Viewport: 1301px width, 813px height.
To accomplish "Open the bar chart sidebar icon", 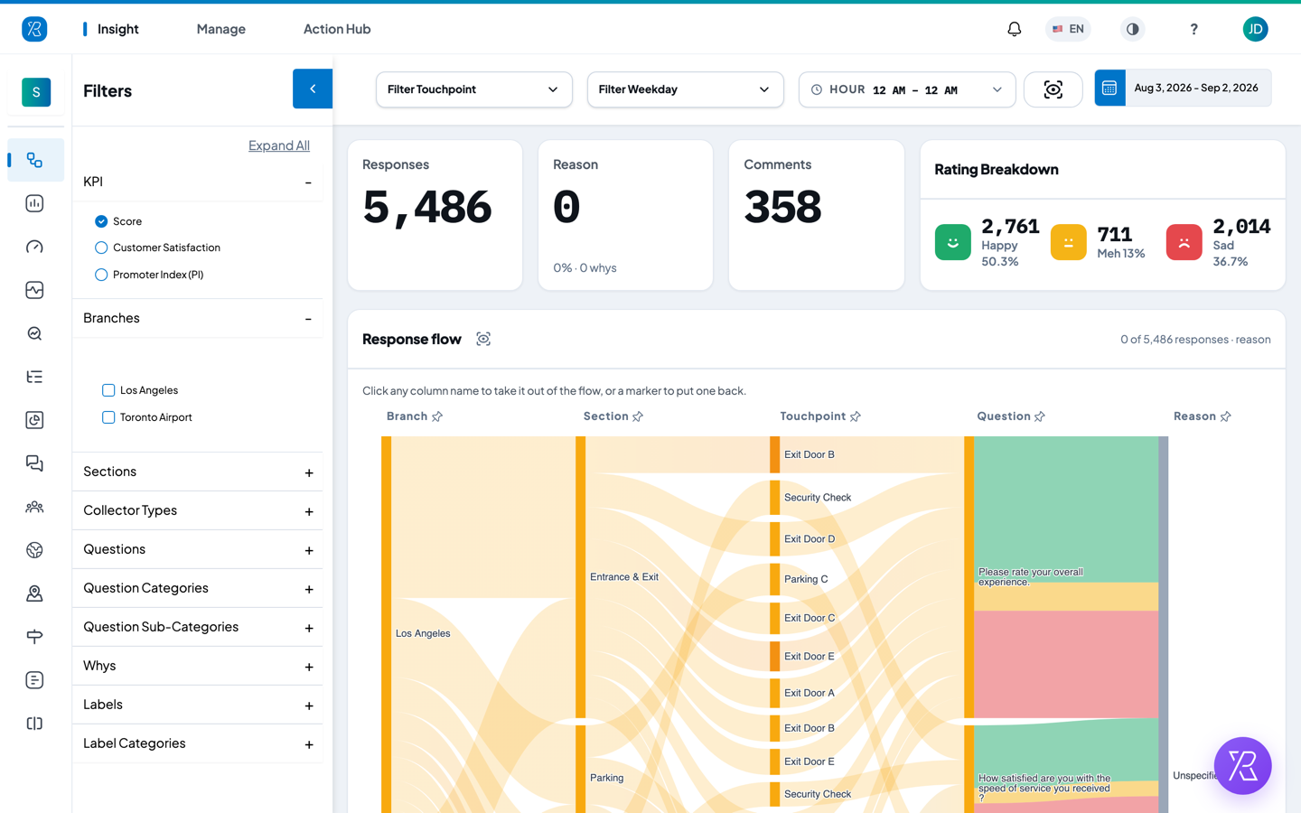I will click(x=35, y=203).
